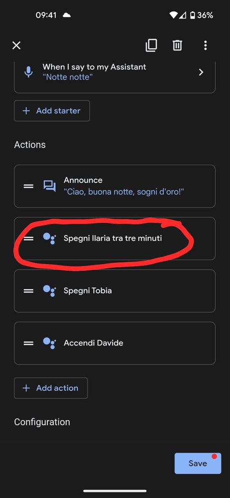Select reorder handle on Accendi Davide
The height and width of the screenshot is (498, 230).
[x=28, y=343]
